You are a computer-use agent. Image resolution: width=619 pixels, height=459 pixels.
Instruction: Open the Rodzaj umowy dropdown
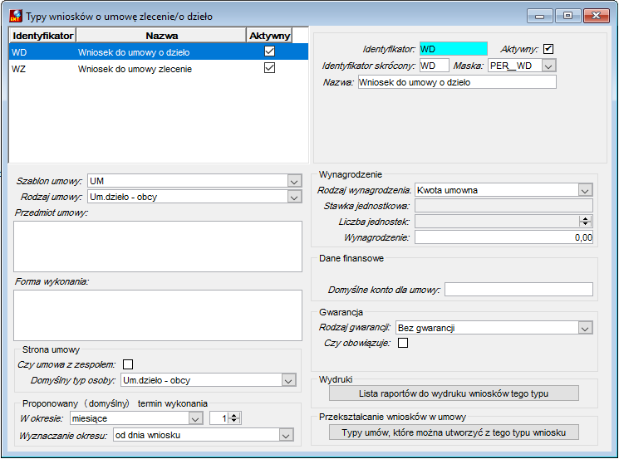tap(294, 197)
